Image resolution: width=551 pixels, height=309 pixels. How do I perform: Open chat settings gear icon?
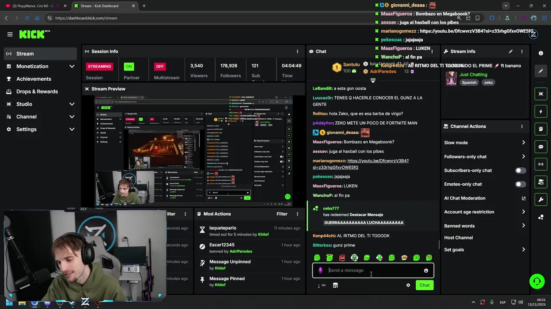click(x=408, y=285)
